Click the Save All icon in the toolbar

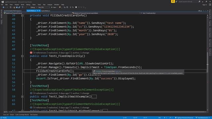19,7
